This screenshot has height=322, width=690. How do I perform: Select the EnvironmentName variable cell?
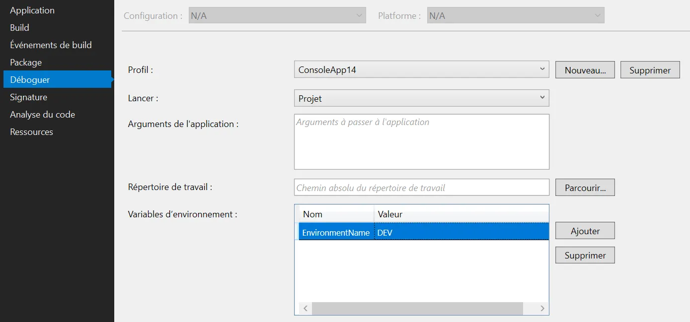tap(336, 232)
